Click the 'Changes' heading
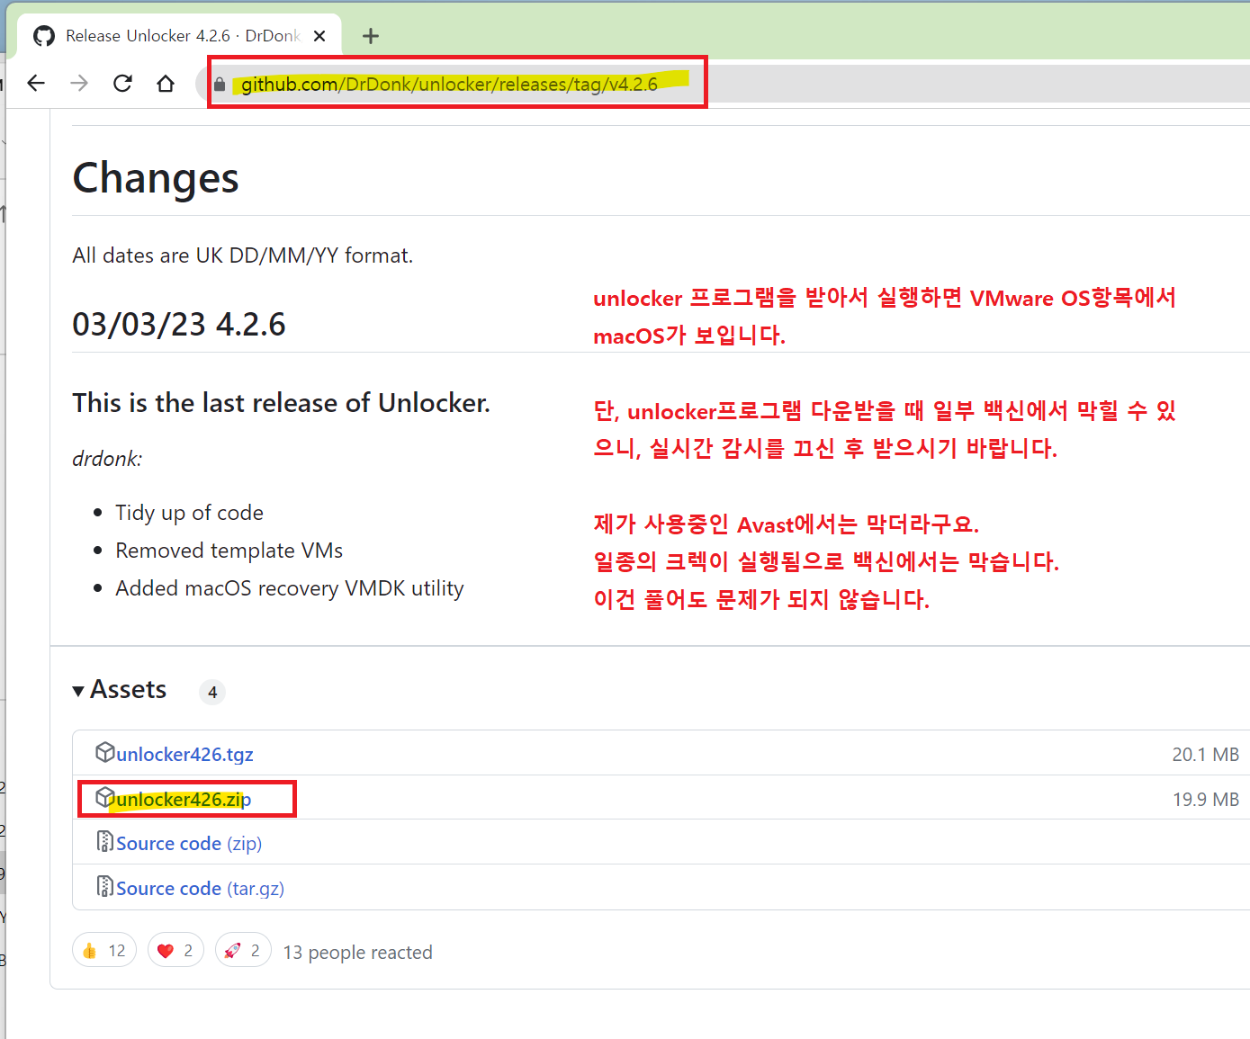Image resolution: width=1250 pixels, height=1039 pixels. (x=156, y=178)
